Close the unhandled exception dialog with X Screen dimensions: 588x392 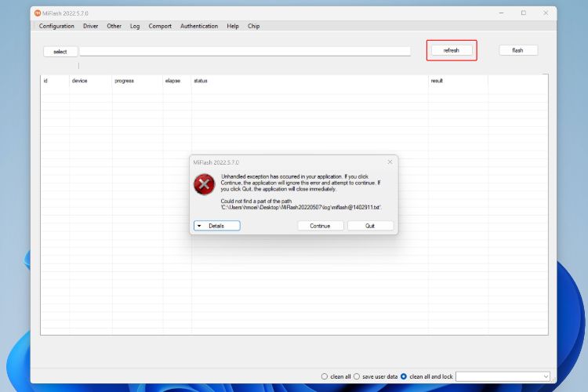coord(390,162)
